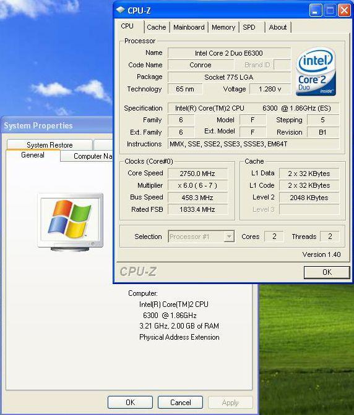
Task: Click '3.21 GHz, 2.00 GB of RAM' text
Action: point(179,326)
